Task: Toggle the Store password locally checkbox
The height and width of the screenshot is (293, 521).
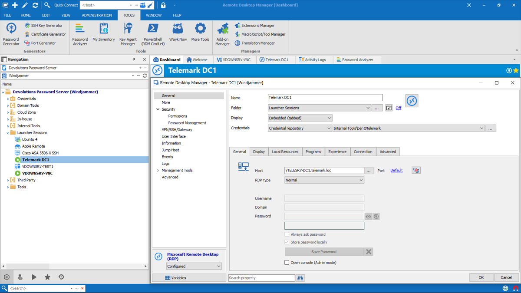Action: coord(287,242)
